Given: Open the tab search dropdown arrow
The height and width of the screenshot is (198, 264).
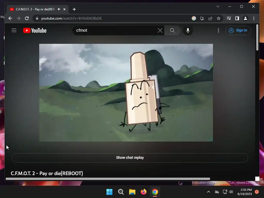Looking at the screenshot, I should tap(218, 6).
